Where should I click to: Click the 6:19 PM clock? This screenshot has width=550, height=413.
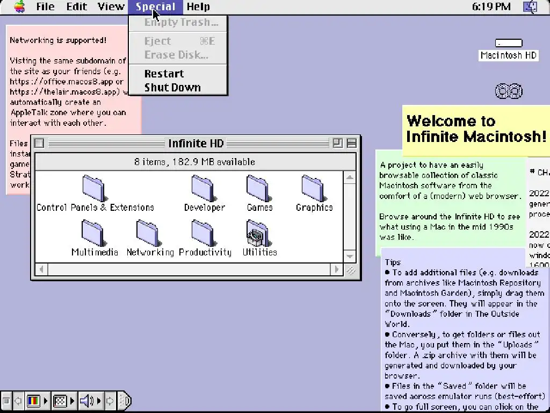[491, 6]
